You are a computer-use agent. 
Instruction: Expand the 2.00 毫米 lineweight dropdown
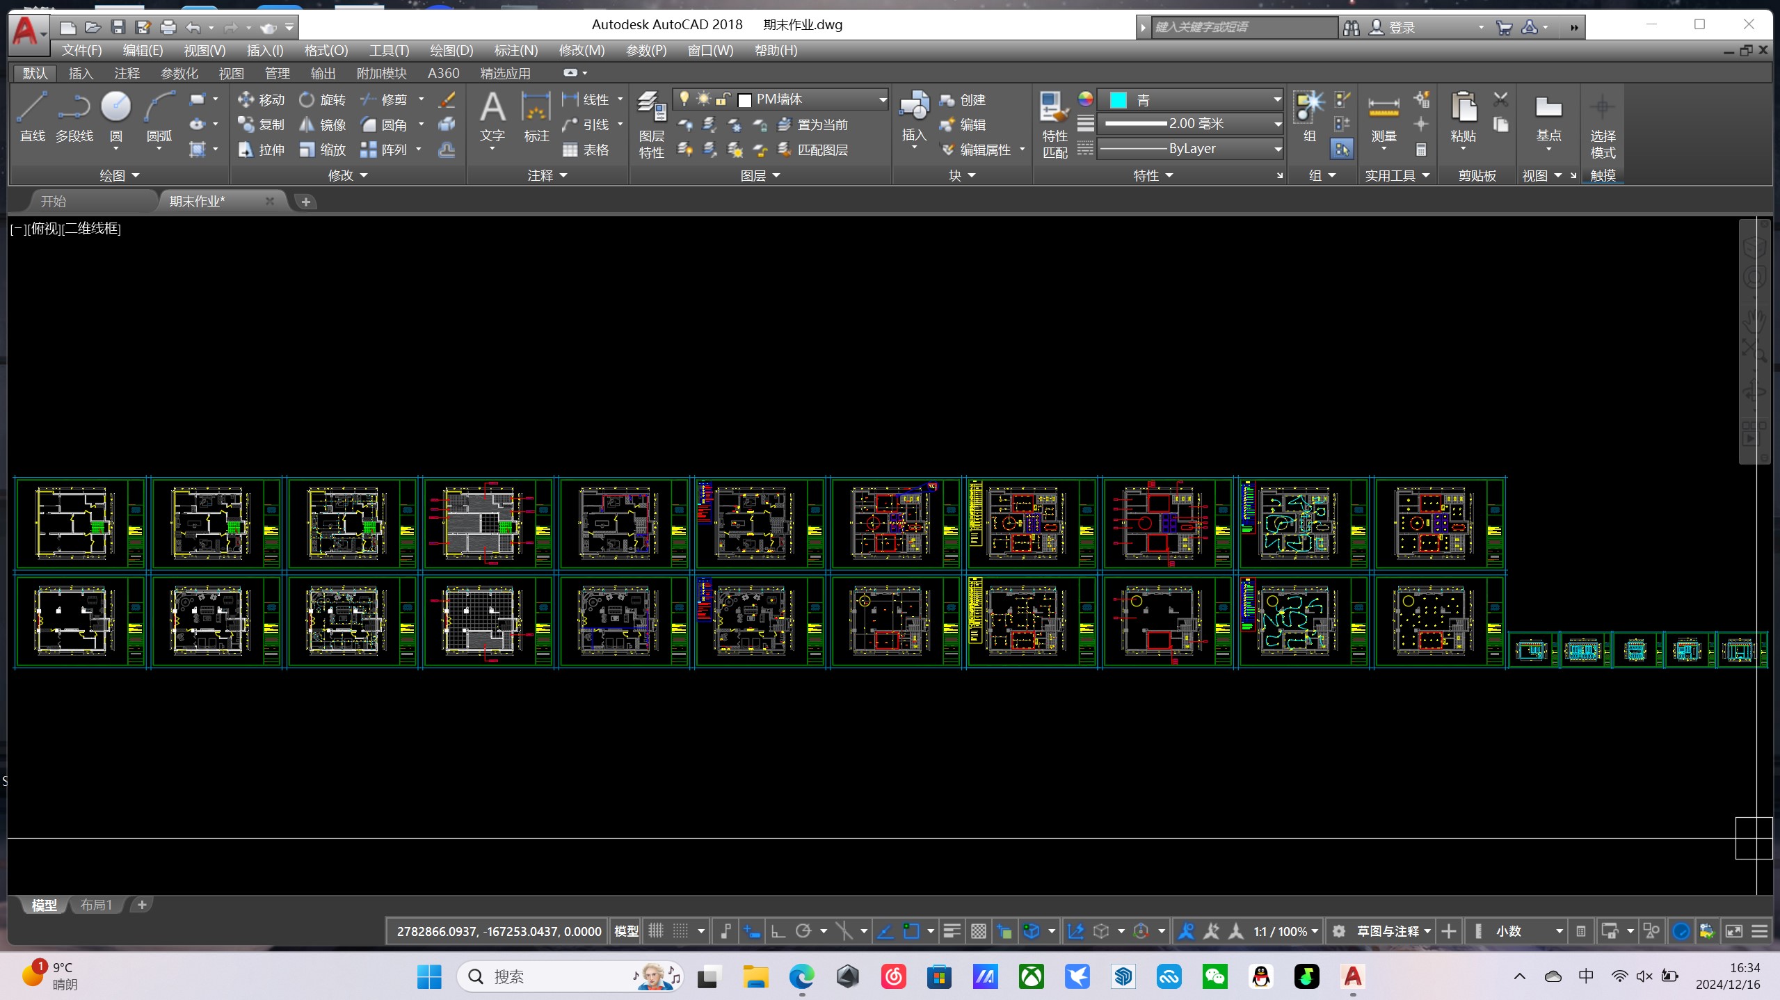click(x=1277, y=124)
